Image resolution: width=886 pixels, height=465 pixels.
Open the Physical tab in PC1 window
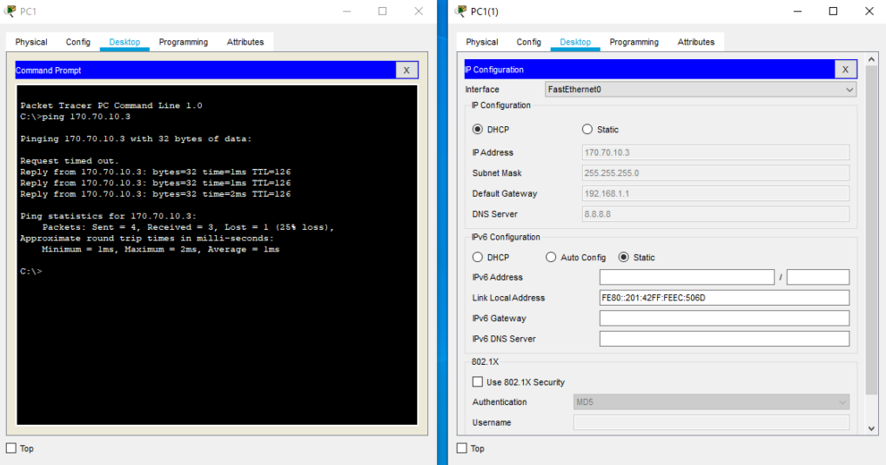tap(31, 42)
